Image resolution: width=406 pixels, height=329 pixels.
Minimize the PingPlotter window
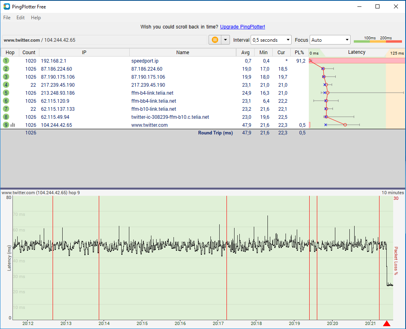point(359,6)
